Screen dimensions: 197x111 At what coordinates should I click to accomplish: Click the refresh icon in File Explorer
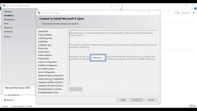pos(178,13)
